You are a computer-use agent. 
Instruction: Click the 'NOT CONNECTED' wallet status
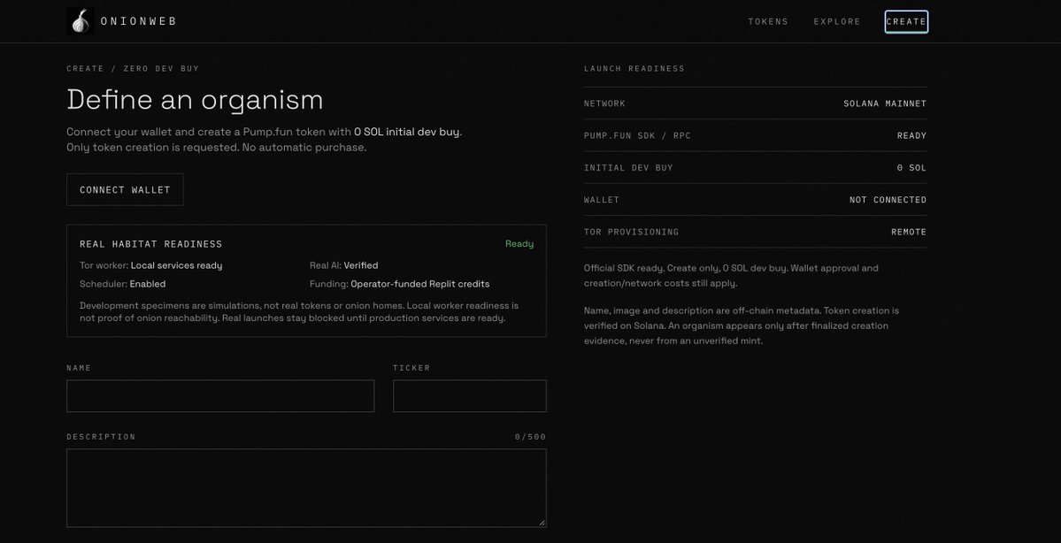pyautogui.click(x=888, y=200)
